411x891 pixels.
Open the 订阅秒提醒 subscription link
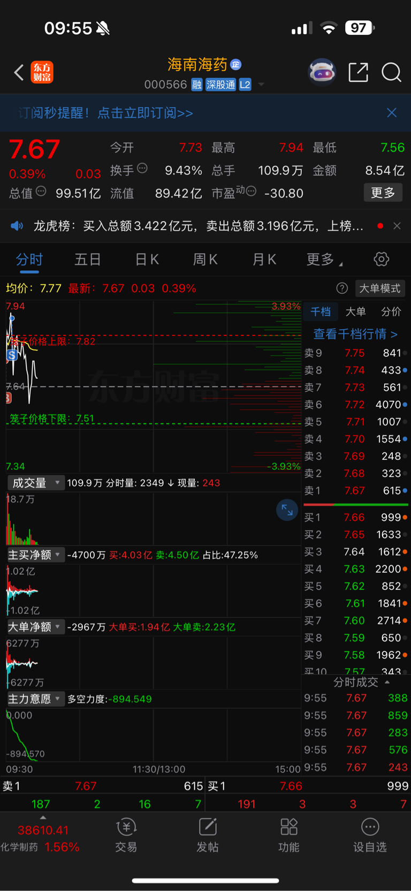(x=105, y=113)
